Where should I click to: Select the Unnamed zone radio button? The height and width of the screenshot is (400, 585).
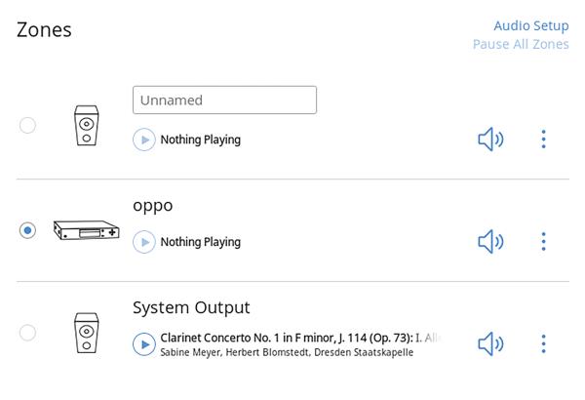point(27,125)
